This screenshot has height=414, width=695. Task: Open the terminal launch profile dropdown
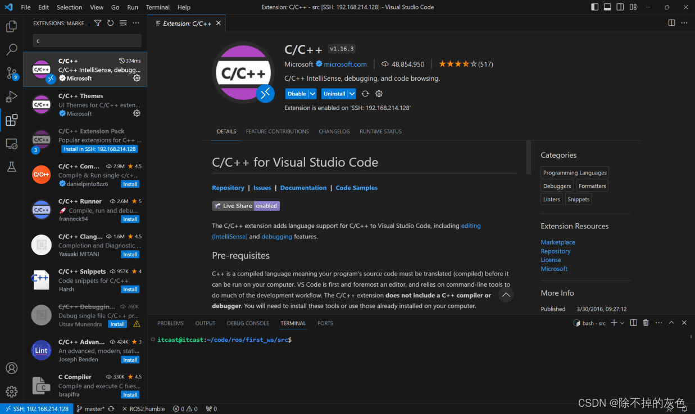coord(620,323)
